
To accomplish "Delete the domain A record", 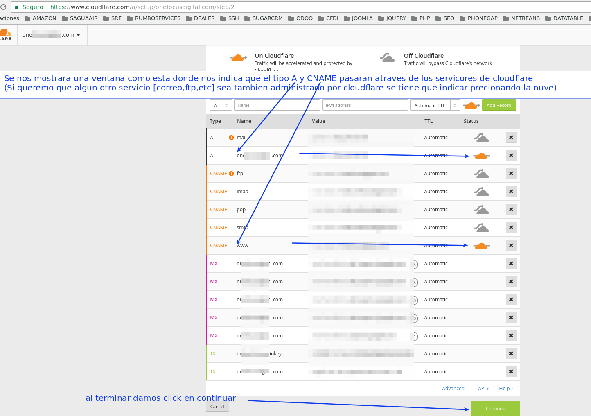I will [x=511, y=156].
